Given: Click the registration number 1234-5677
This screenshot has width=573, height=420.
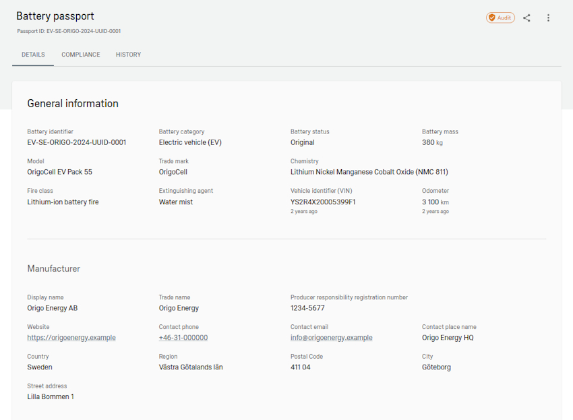Looking at the screenshot, I should tap(307, 308).
